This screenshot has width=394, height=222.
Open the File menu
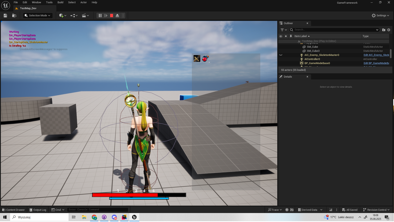(16, 2)
